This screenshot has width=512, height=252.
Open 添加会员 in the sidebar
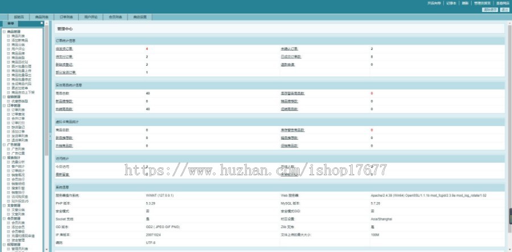[18, 227]
